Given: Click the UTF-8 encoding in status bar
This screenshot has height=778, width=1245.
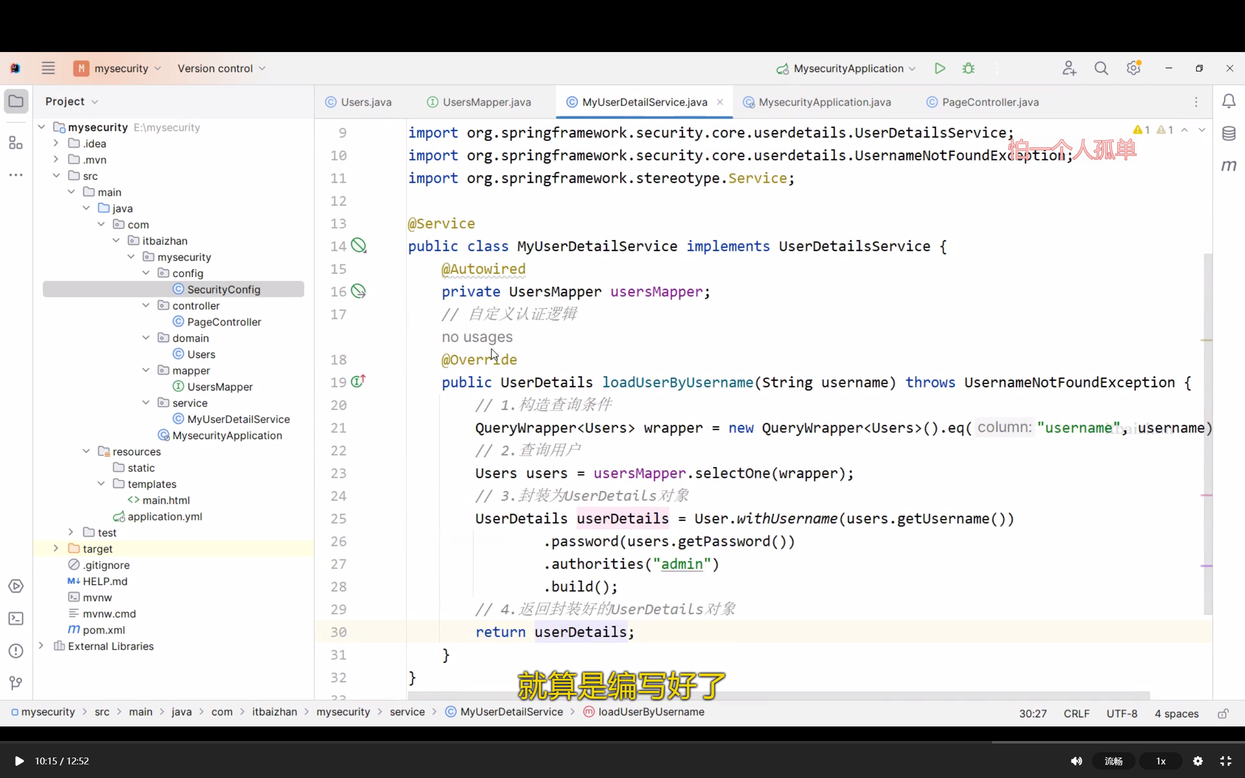Looking at the screenshot, I should tap(1121, 714).
